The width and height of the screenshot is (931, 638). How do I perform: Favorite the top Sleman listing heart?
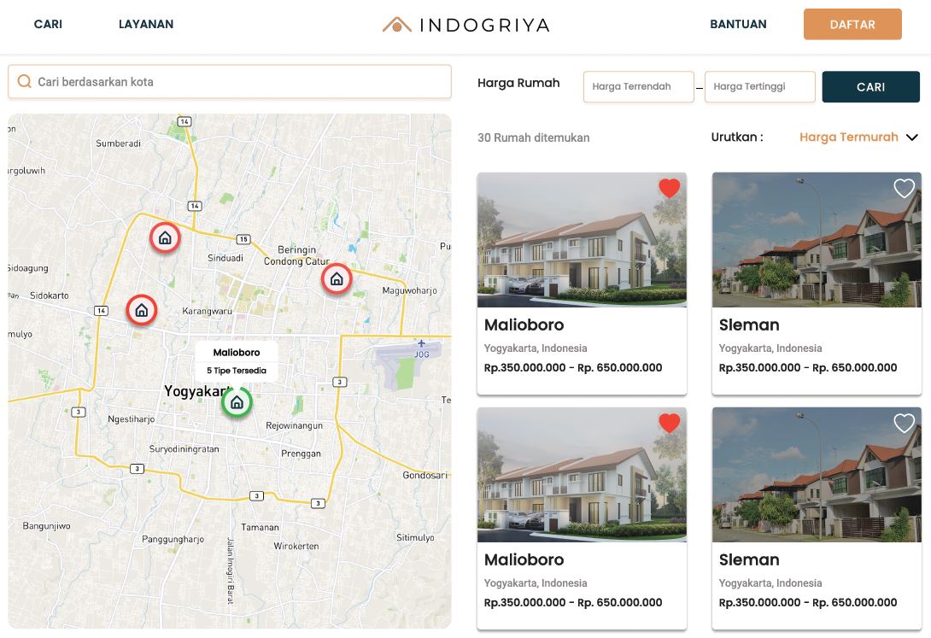tap(904, 189)
